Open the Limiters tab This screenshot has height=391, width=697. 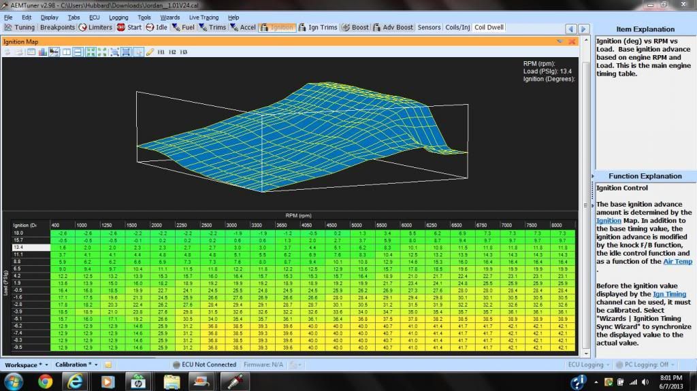[95, 27]
